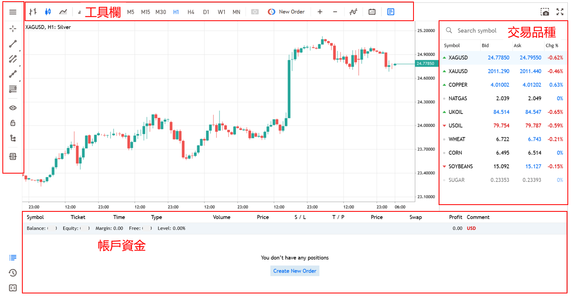Show the journal tab icon
The width and height of the screenshot is (571, 297).
(x=13, y=288)
